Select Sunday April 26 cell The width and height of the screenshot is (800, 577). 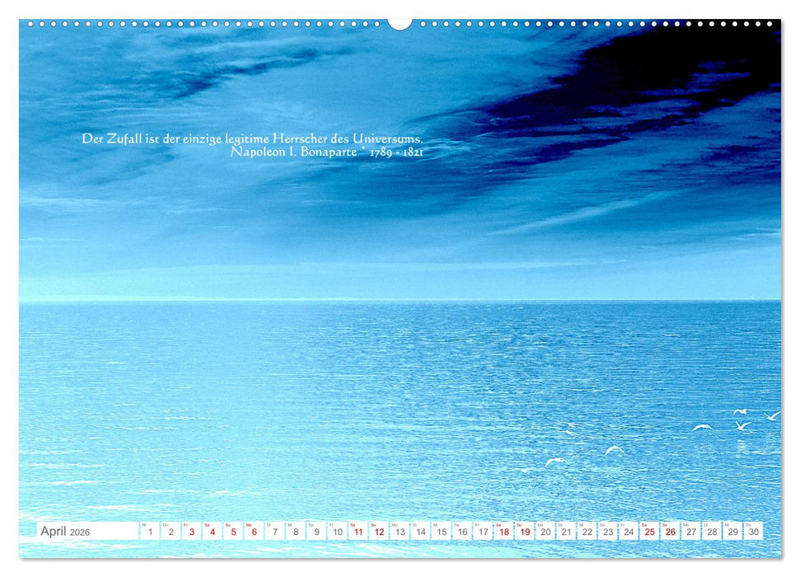point(671,532)
